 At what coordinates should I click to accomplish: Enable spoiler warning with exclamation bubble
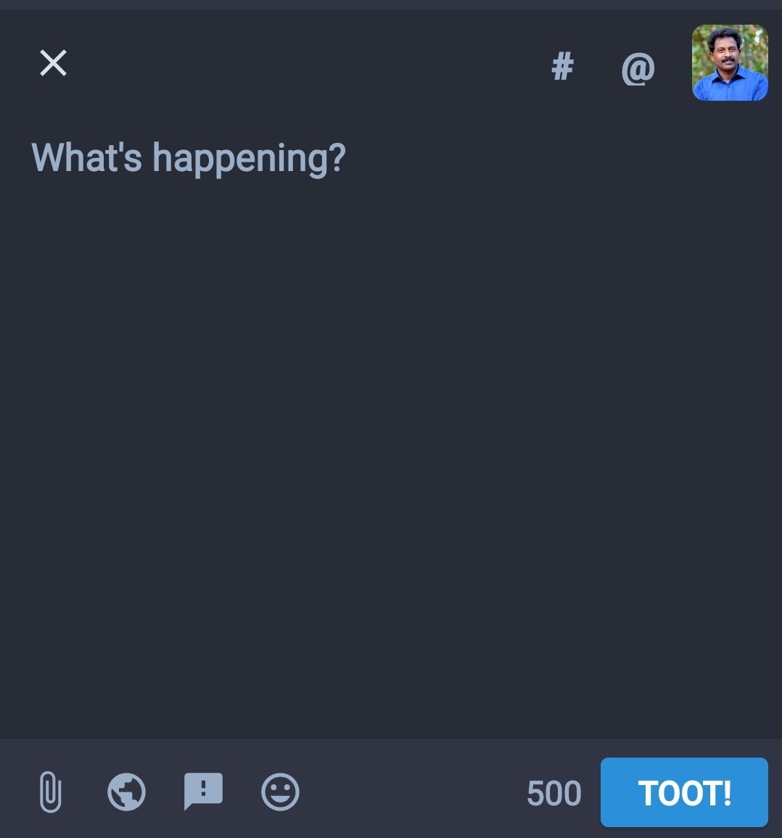pyautogui.click(x=203, y=791)
